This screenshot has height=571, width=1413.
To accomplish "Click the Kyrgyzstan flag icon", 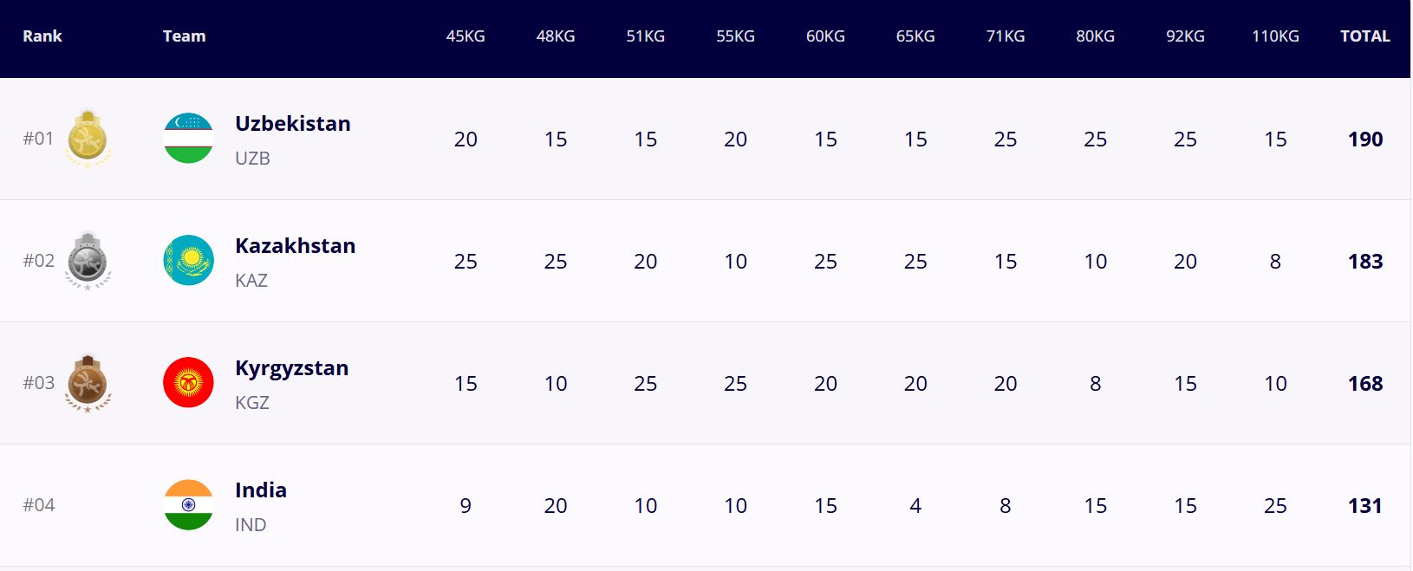I will pos(188,383).
